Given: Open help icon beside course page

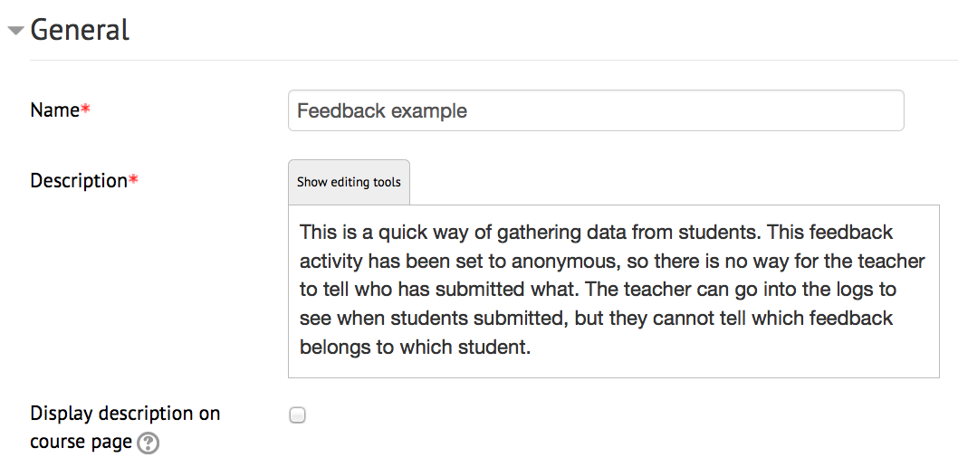Looking at the screenshot, I should [x=148, y=443].
